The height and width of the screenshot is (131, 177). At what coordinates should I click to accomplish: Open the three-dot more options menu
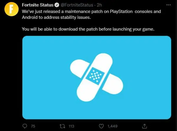pyautogui.click(x=168, y=5)
